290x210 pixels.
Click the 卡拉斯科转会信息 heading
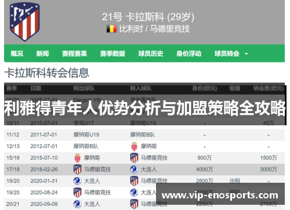click(x=46, y=73)
